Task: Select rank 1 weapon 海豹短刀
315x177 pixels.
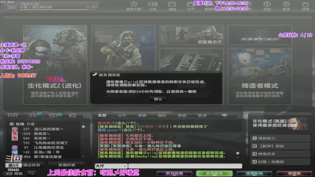Action: [x=280, y=138]
